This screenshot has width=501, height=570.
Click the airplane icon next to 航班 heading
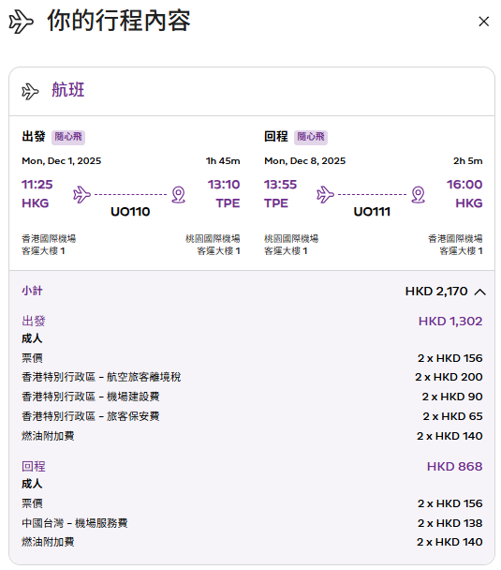tap(30, 91)
